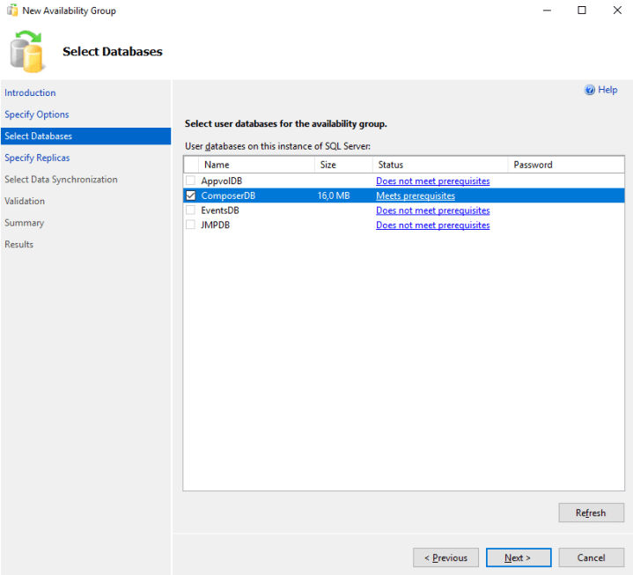The width and height of the screenshot is (633, 575).
Task: Open the Help link
Action: tap(607, 90)
